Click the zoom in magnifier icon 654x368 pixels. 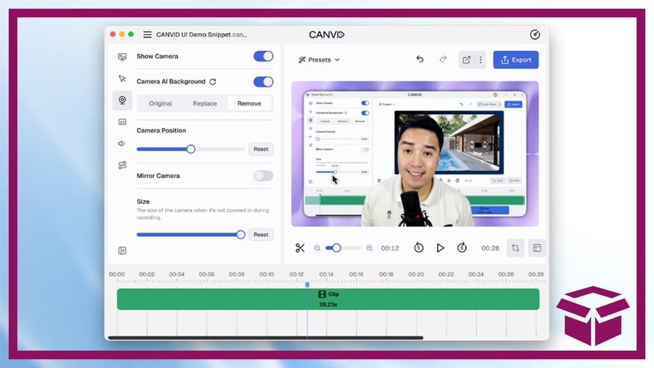click(370, 248)
